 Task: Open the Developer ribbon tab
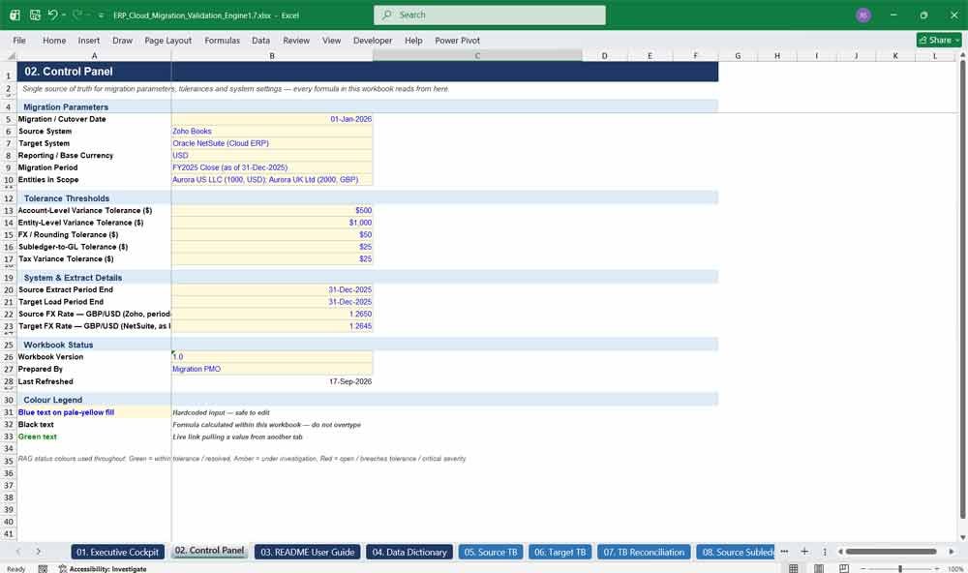[373, 40]
